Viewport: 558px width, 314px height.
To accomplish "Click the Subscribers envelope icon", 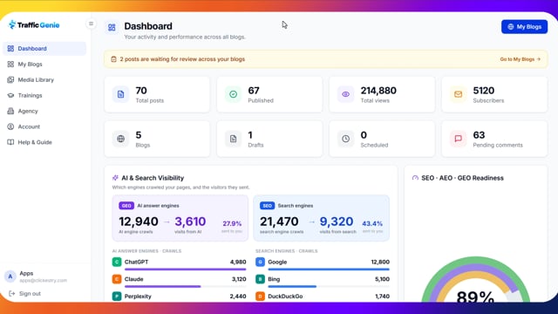I will pos(458,94).
